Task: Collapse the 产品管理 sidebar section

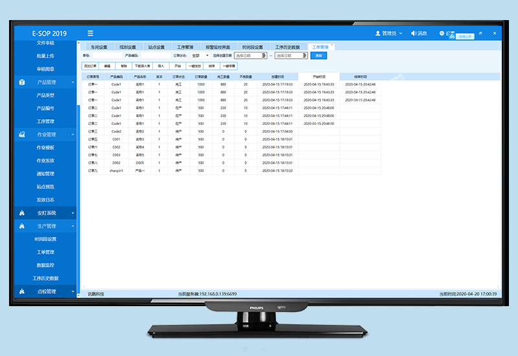Action: click(x=73, y=82)
